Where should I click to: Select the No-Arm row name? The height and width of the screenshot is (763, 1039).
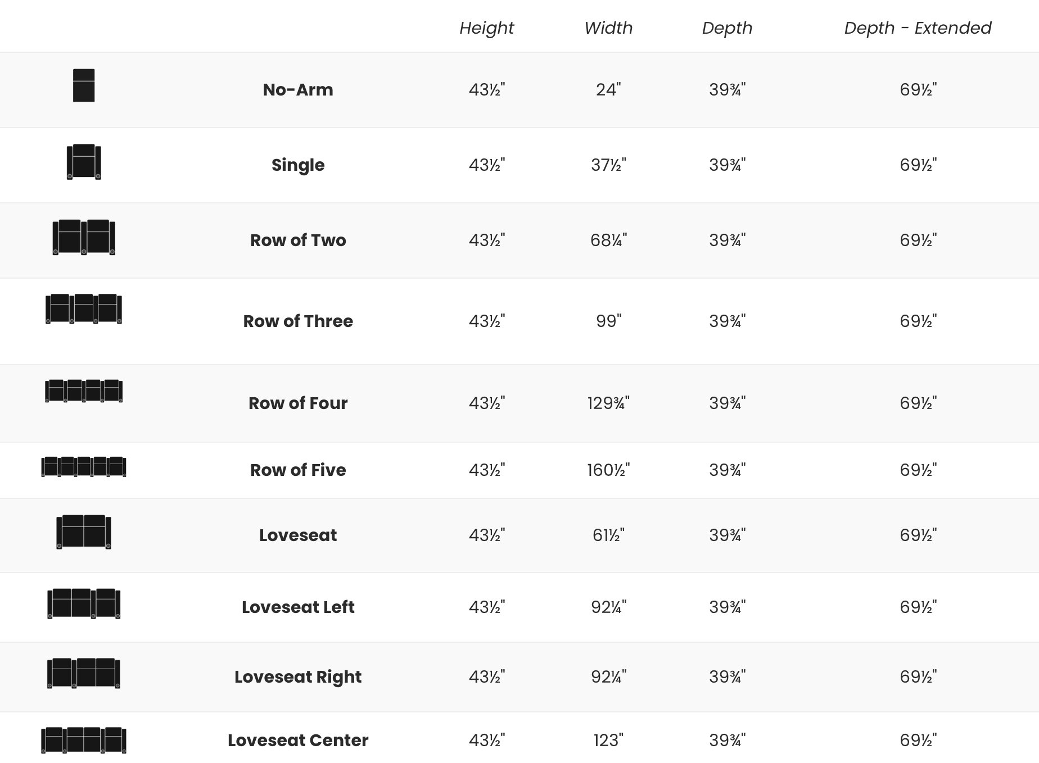(298, 89)
